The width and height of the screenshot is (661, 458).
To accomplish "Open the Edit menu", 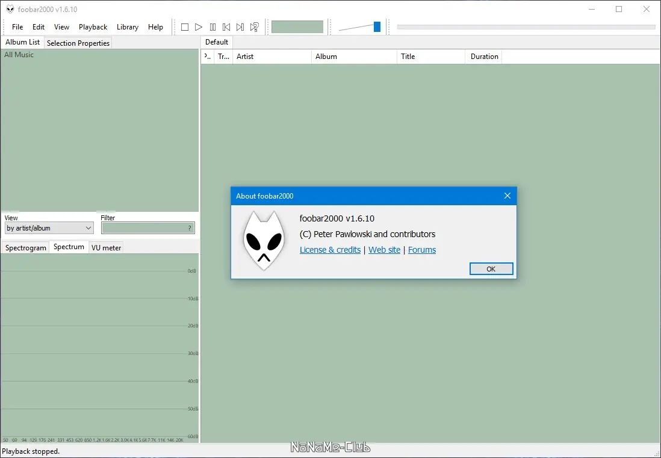I will [39, 27].
